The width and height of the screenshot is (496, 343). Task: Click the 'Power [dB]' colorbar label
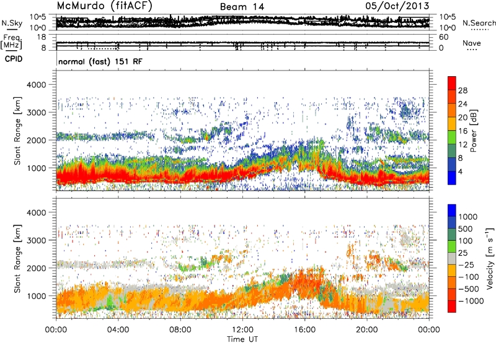(x=473, y=131)
